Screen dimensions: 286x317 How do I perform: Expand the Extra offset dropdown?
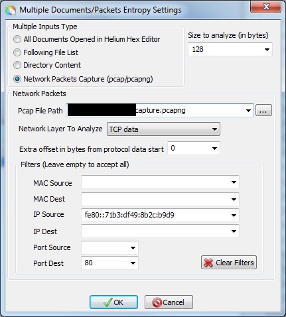pyautogui.click(x=214, y=149)
